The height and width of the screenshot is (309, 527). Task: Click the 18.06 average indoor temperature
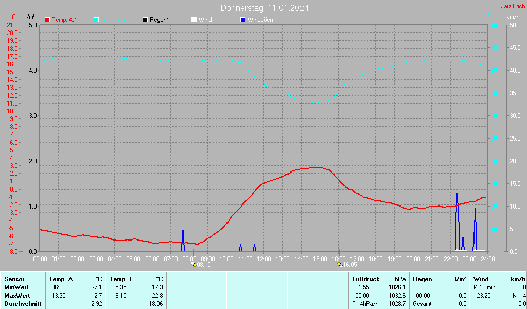point(156,304)
